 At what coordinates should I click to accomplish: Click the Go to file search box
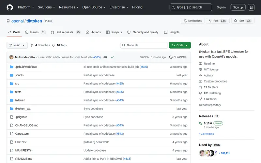click(144, 45)
